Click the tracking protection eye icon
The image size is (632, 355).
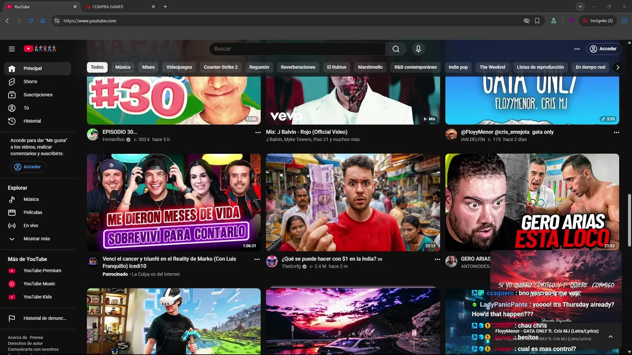point(526,21)
